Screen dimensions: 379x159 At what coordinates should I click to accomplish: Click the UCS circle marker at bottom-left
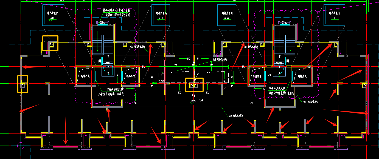(x=20, y=145)
